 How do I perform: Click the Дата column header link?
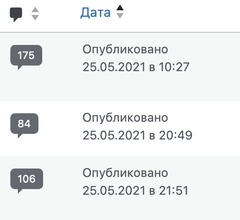click(96, 13)
